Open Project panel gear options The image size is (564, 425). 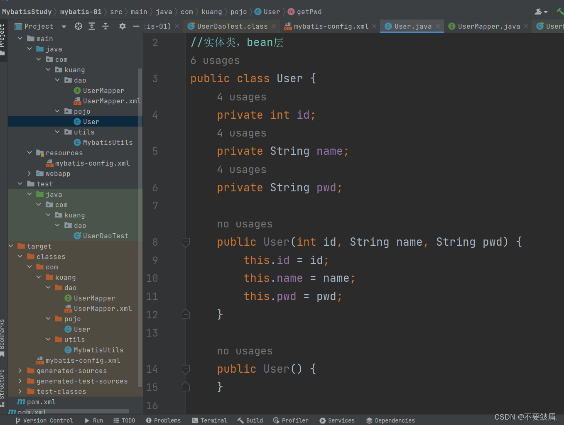tap(123, 26)
